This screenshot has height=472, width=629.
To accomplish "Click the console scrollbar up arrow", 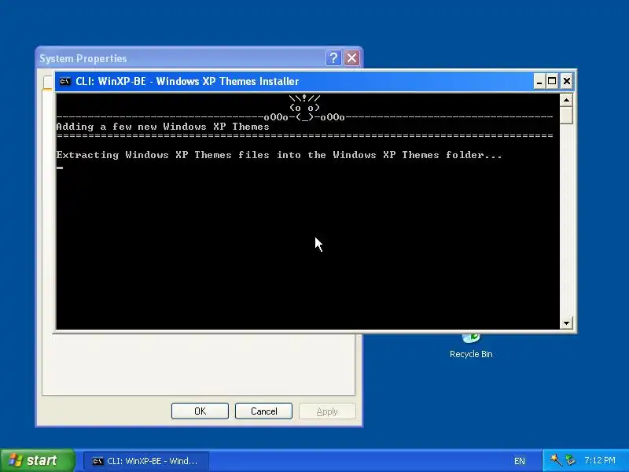I will (x=566, y=100).
